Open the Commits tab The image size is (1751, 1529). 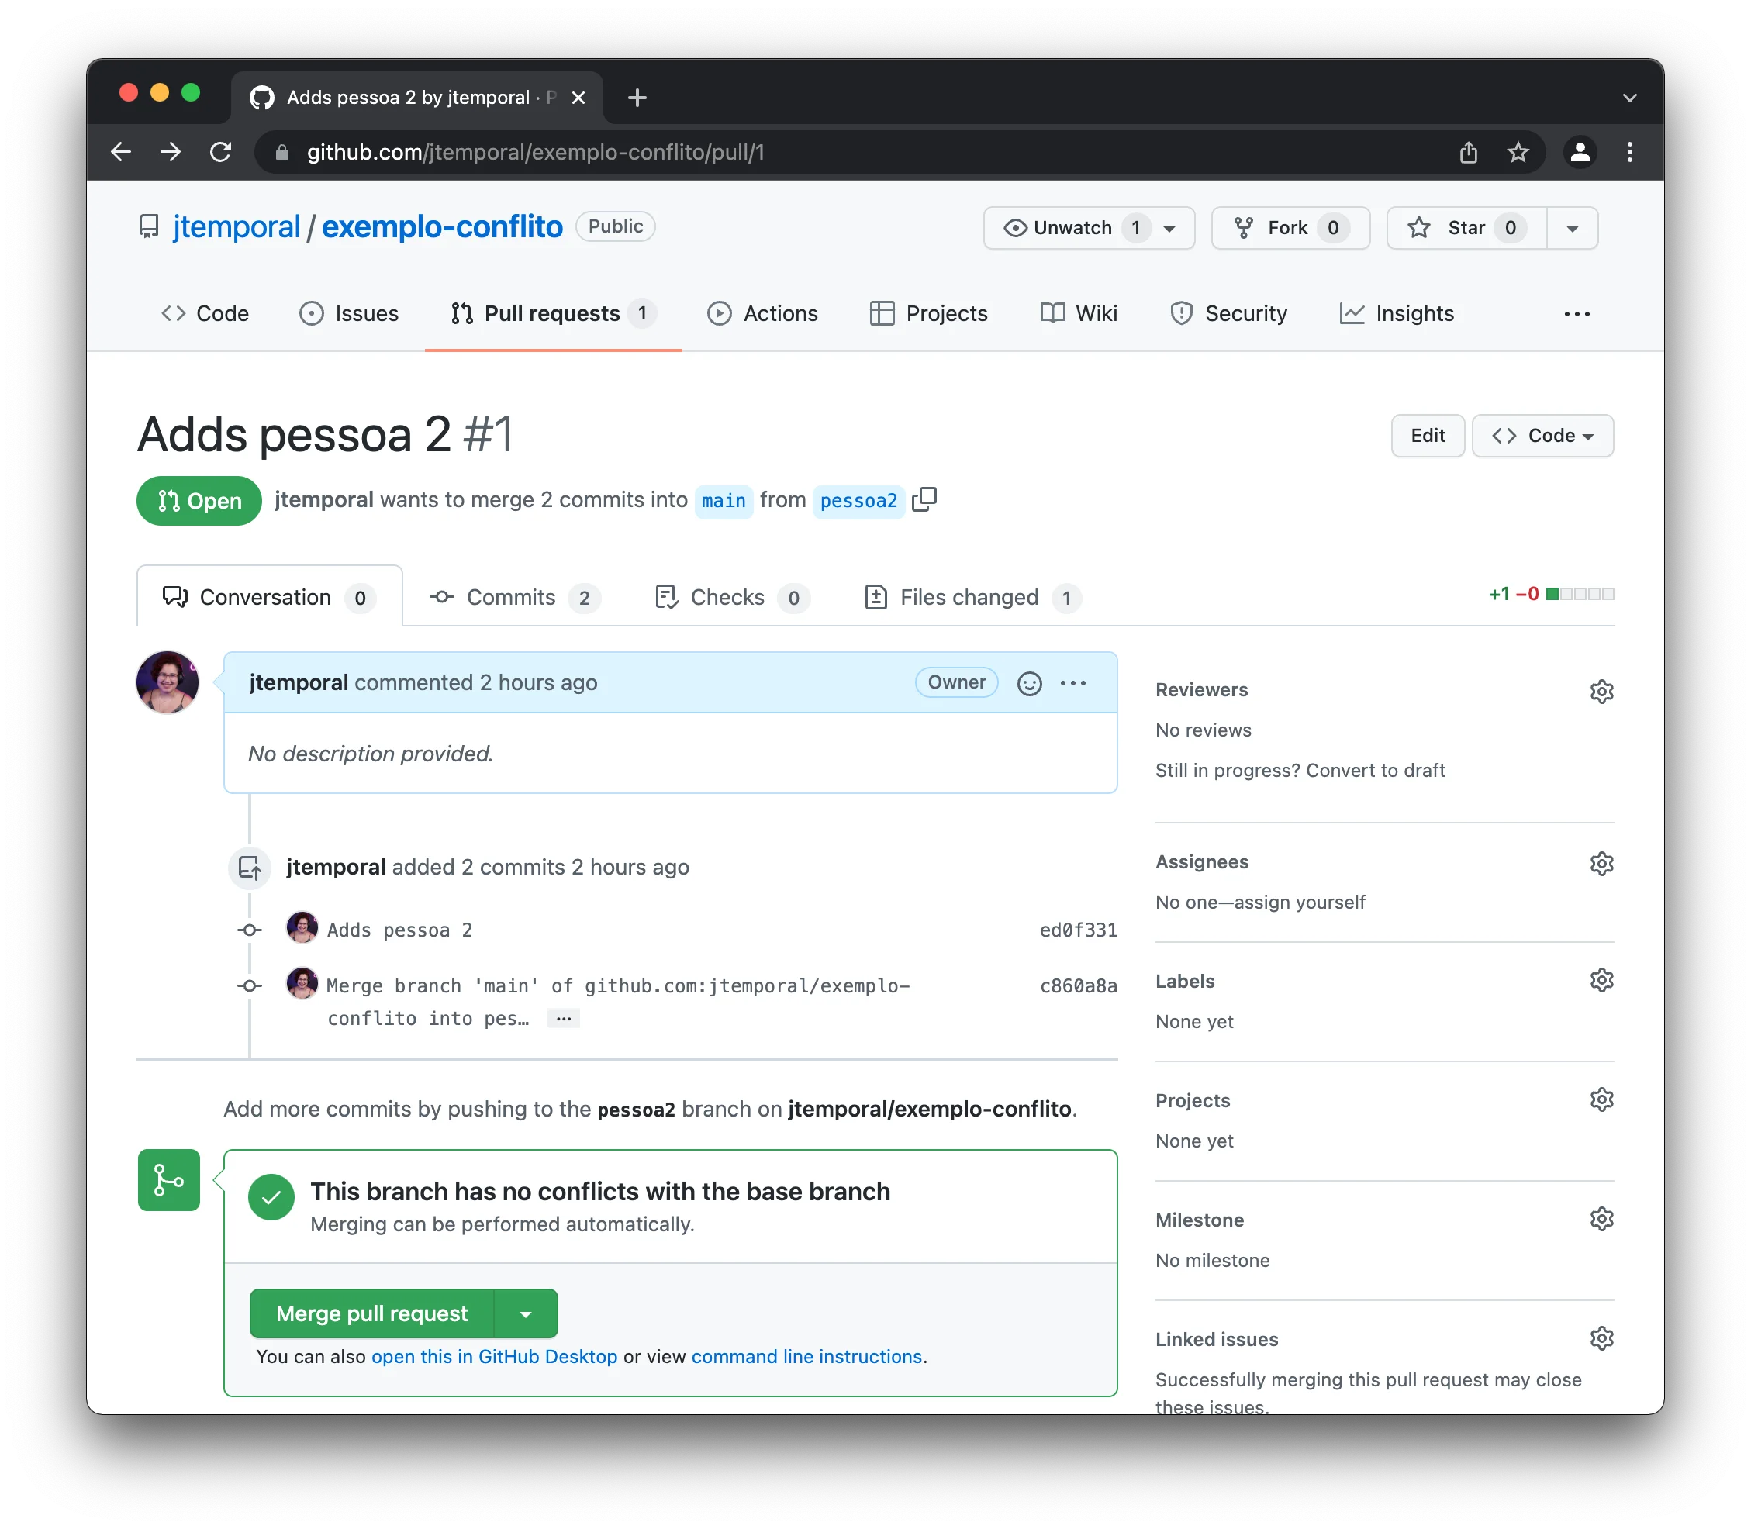click(512, 597)
